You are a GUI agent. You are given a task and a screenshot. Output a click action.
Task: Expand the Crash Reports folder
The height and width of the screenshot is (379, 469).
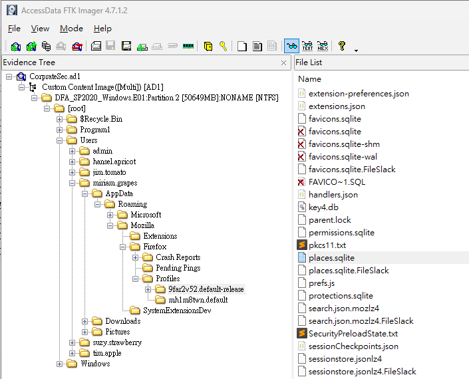(x=136, y=257)
